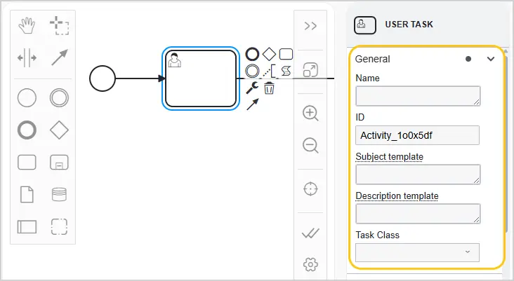This screenshot has height=281, width=514.
Task: Activate the create/remove space tool
Action: pos(27,58)
